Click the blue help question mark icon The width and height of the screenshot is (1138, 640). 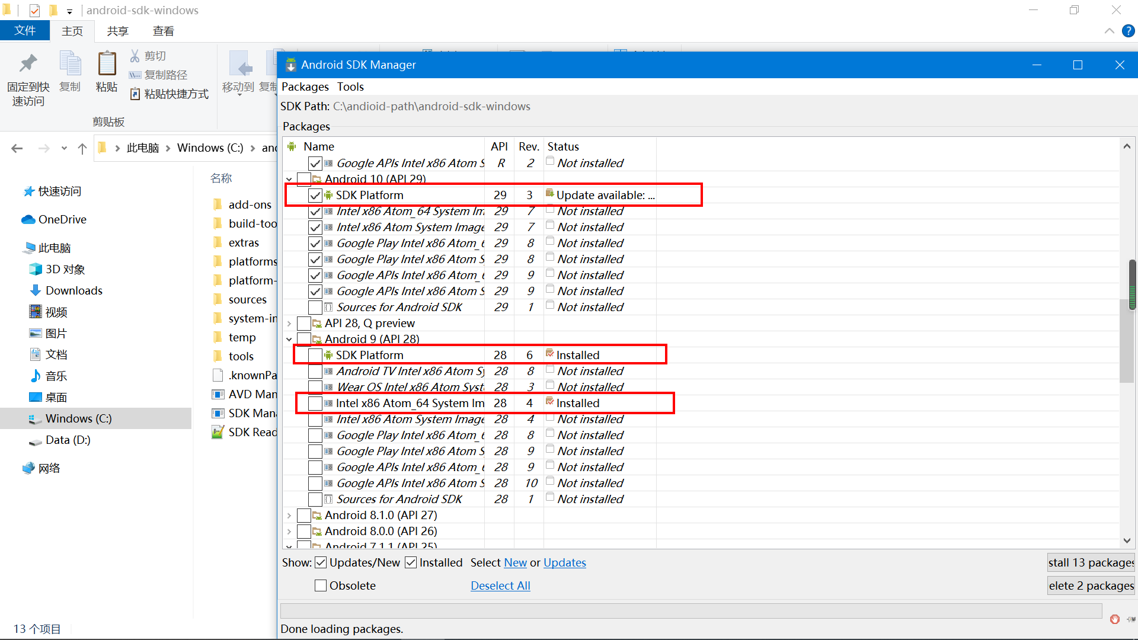click(x=1128, y=31)
